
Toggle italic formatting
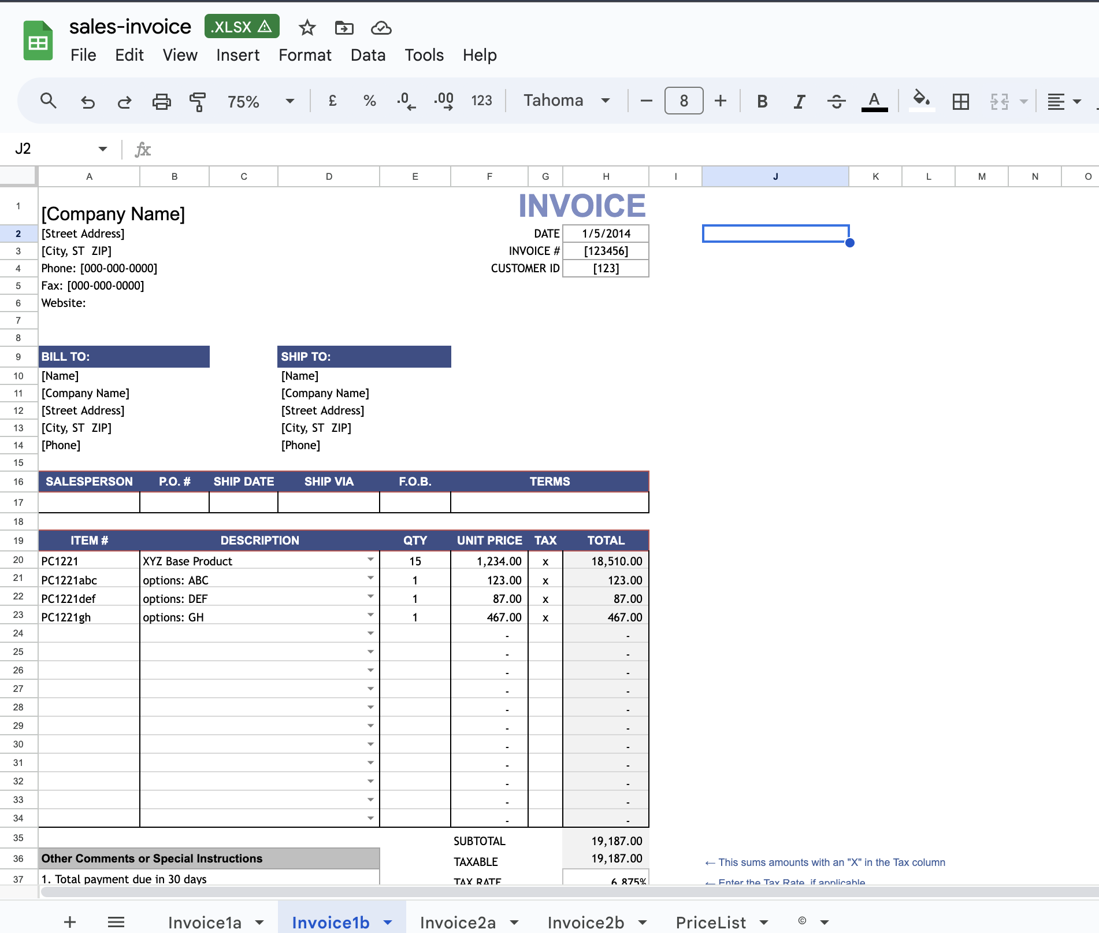(x=799, y=101)
